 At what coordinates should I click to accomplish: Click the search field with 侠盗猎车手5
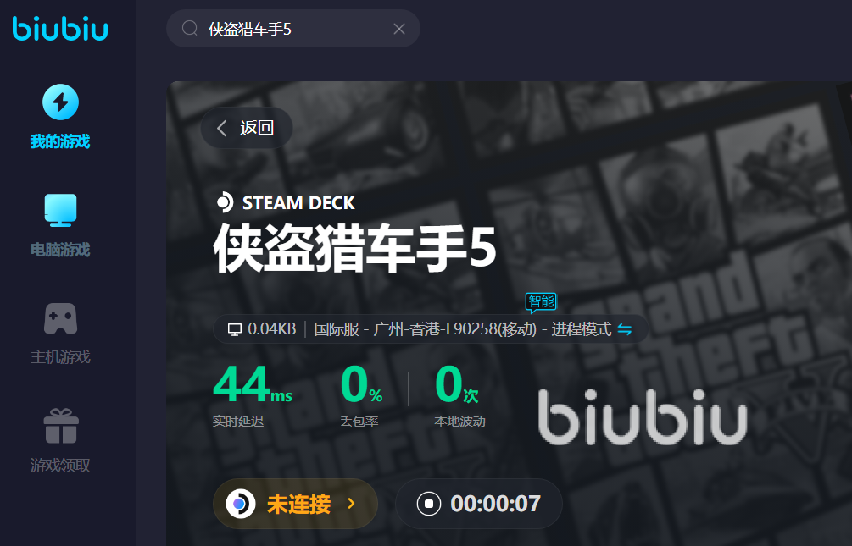[293, 28]
